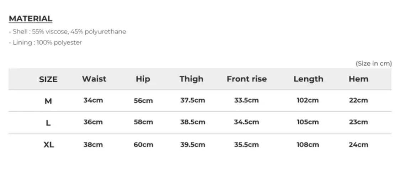Click the Hip column header
Viewport: 400px width, 181px height.
143,79
